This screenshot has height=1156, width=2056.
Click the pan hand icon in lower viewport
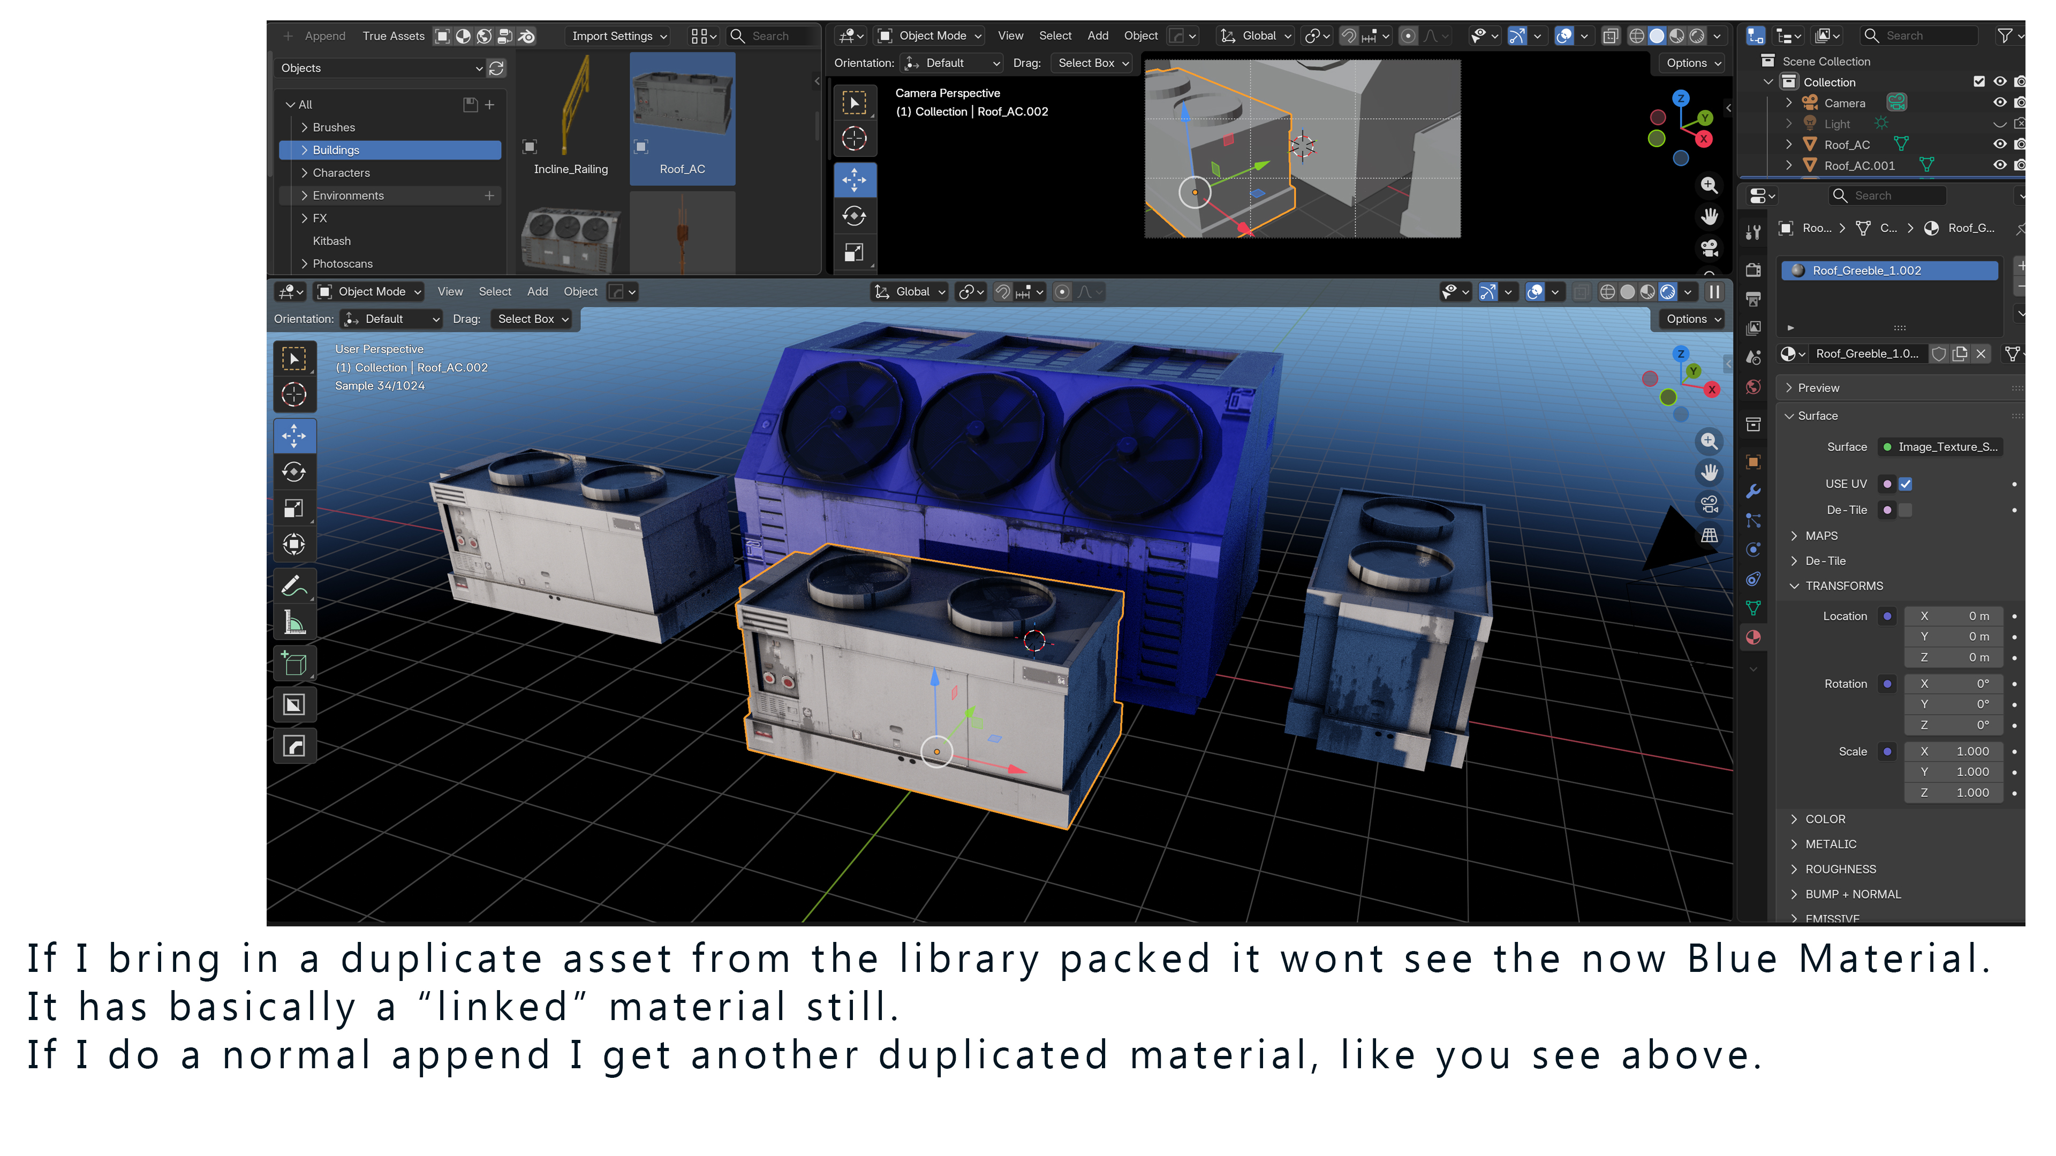(x=1709, y=472)
